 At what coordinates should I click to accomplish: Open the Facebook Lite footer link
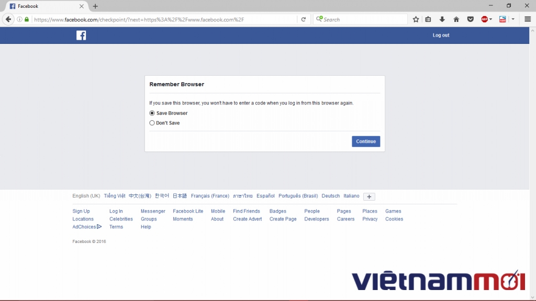click(x=188, y=211)
